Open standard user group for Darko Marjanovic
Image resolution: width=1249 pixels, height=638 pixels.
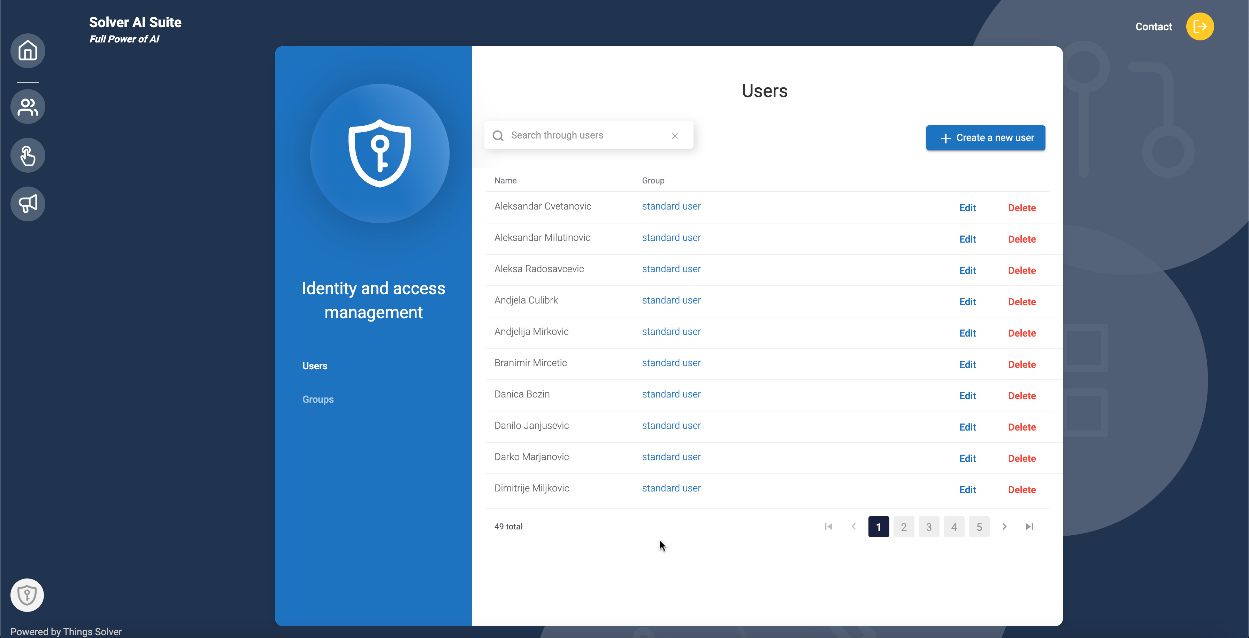coord(671,457)
